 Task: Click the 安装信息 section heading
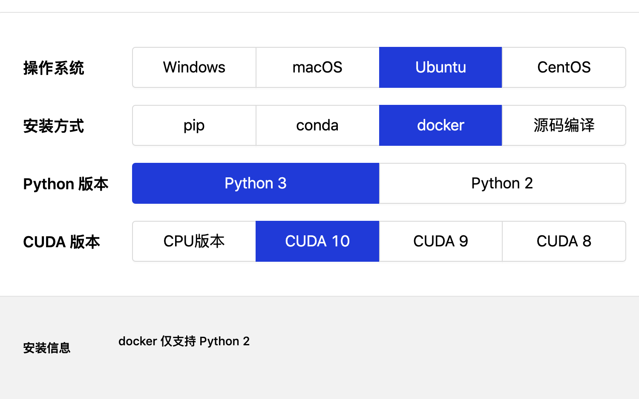click(x=47, y=348)
